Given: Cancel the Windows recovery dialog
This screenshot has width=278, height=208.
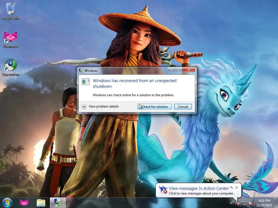Looking at the screenshot, I should [x=183, y=106].
